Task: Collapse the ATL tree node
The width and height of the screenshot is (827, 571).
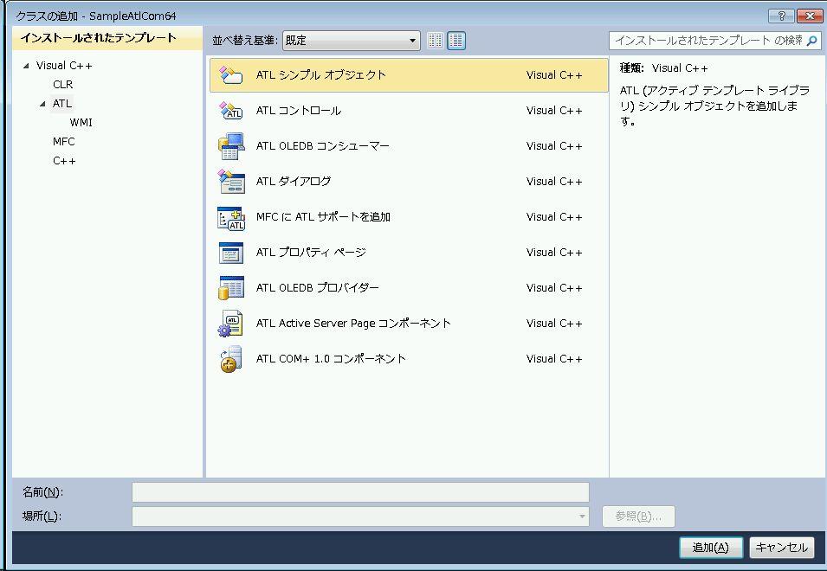Action: click(42, 104)
